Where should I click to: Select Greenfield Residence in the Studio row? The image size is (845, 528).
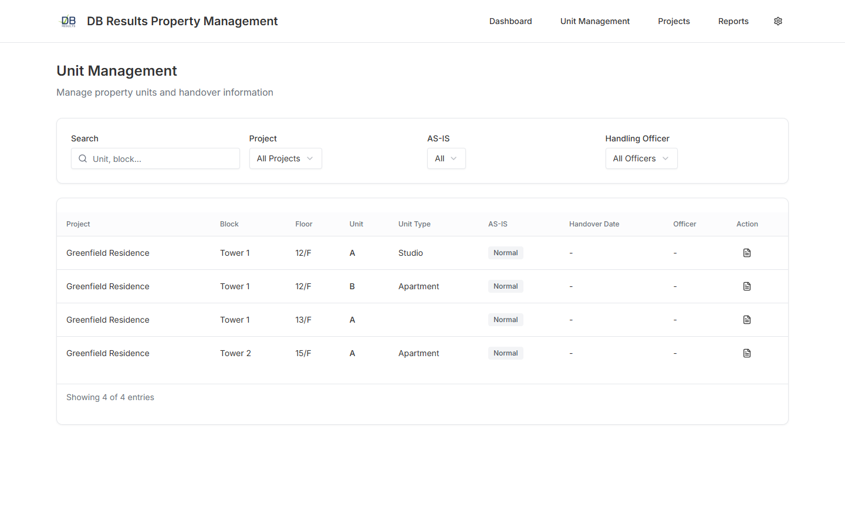pos(108,253)
